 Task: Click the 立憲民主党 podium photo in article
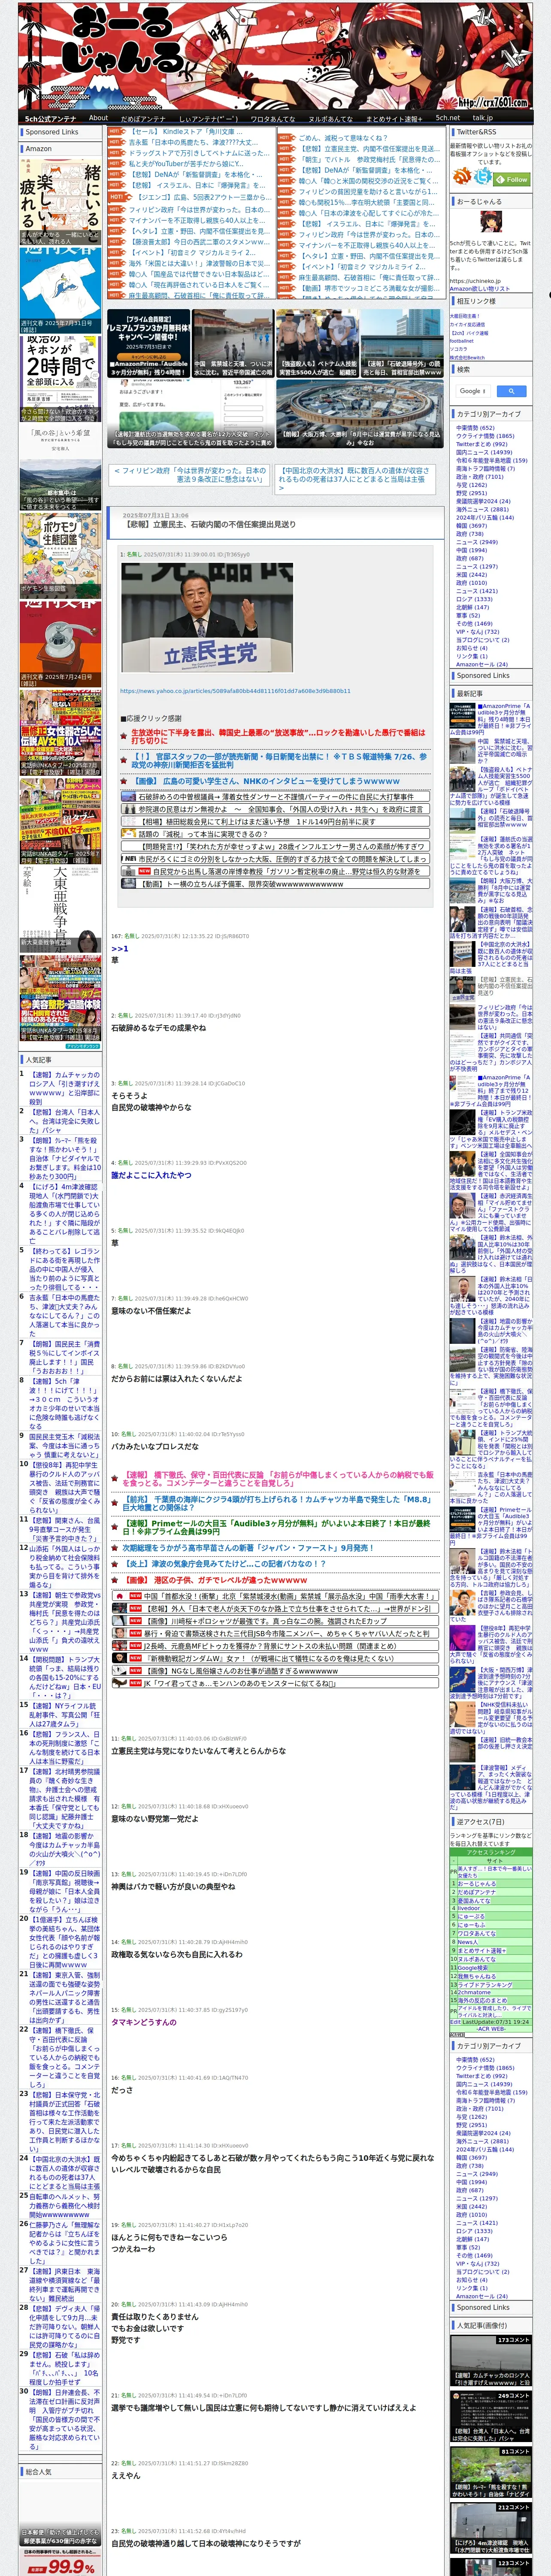click(207, 616)
